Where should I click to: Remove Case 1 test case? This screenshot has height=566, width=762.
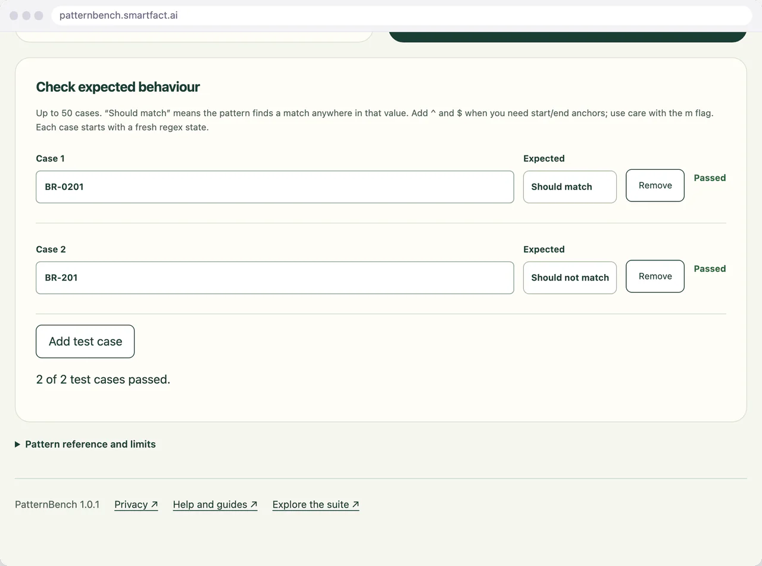pos(655,185)
